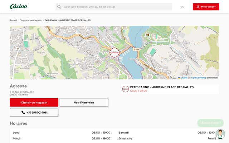Click the Casino store marker on the map

point(114,53)
